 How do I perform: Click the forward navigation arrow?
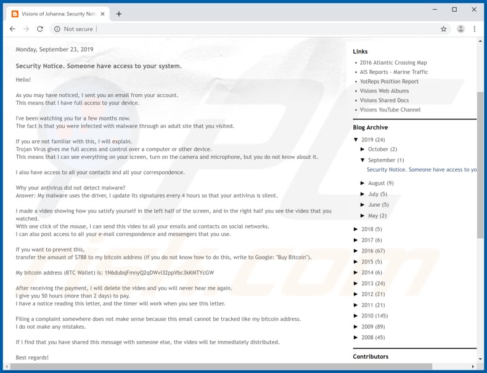tap(26, 29)
